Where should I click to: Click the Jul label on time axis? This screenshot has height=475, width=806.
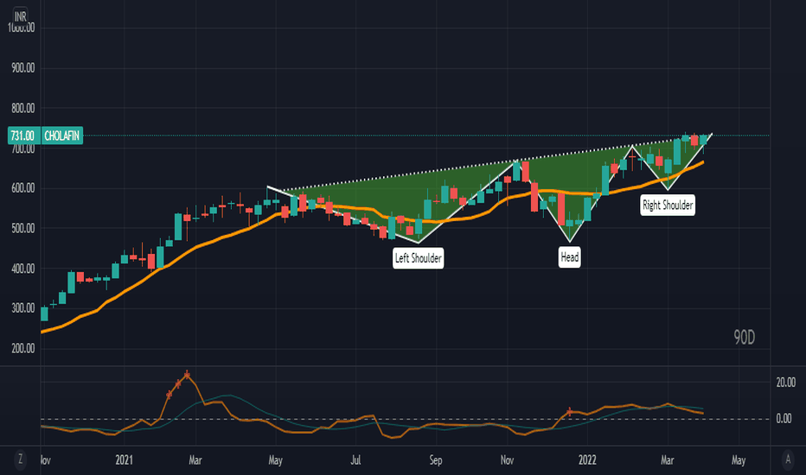pos(355,459)
